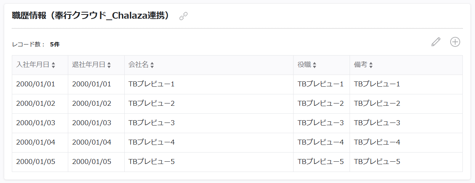The height and width of the screenshot is (183, 475).
Task: Click the 会社名 column header label
Action: (138, 65)
